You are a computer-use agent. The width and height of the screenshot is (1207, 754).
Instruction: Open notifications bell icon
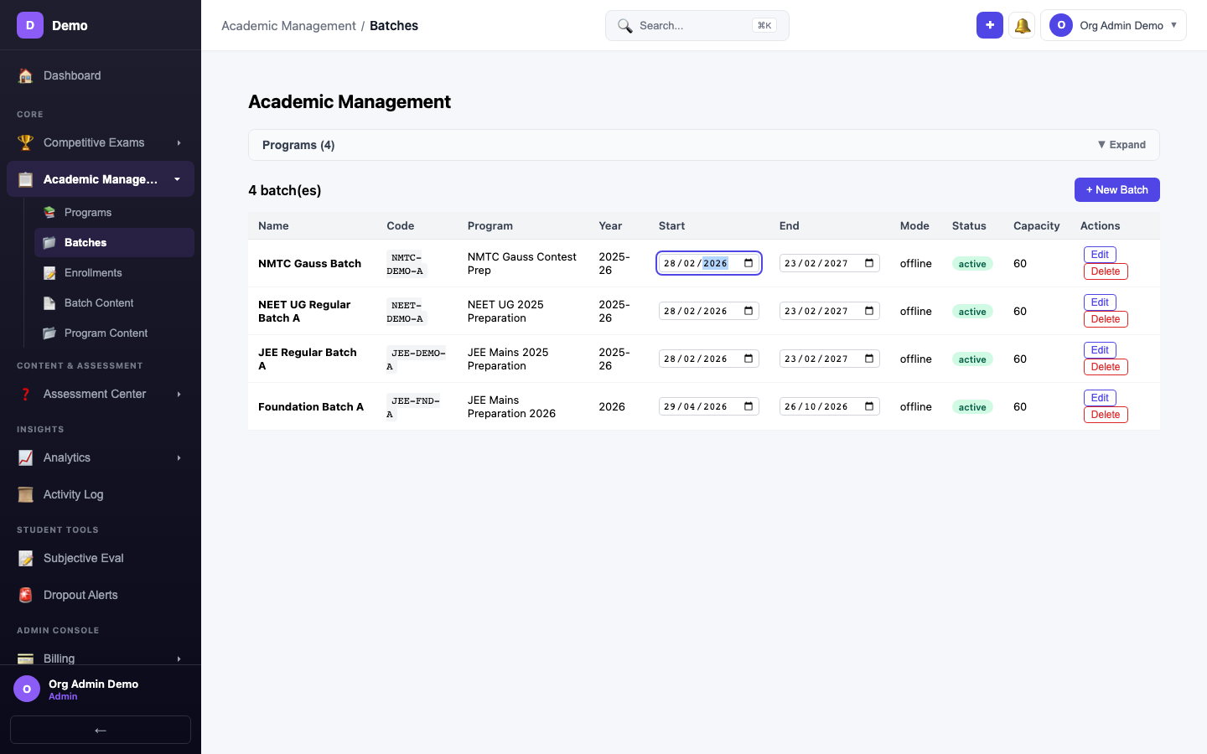1022,25
